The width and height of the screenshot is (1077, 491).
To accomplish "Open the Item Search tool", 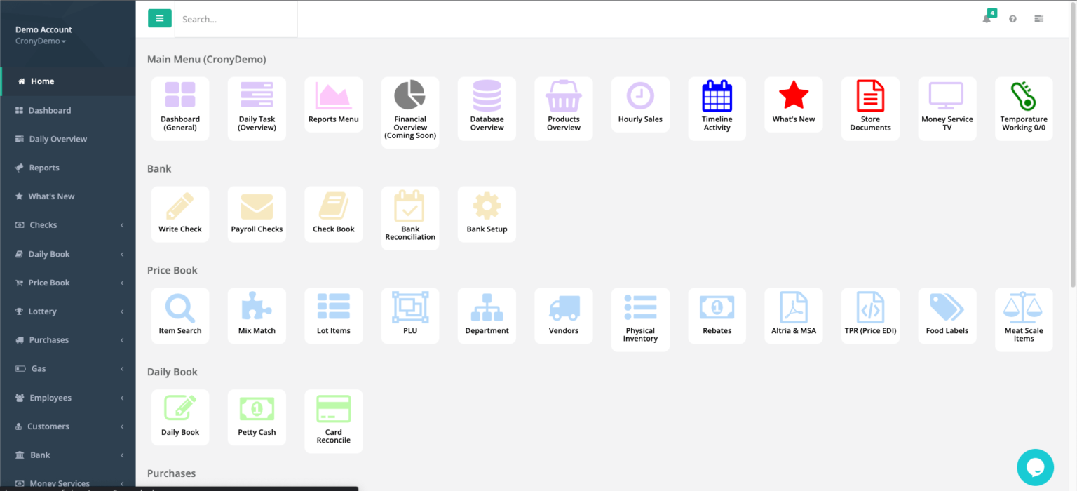I will [180, 314].
